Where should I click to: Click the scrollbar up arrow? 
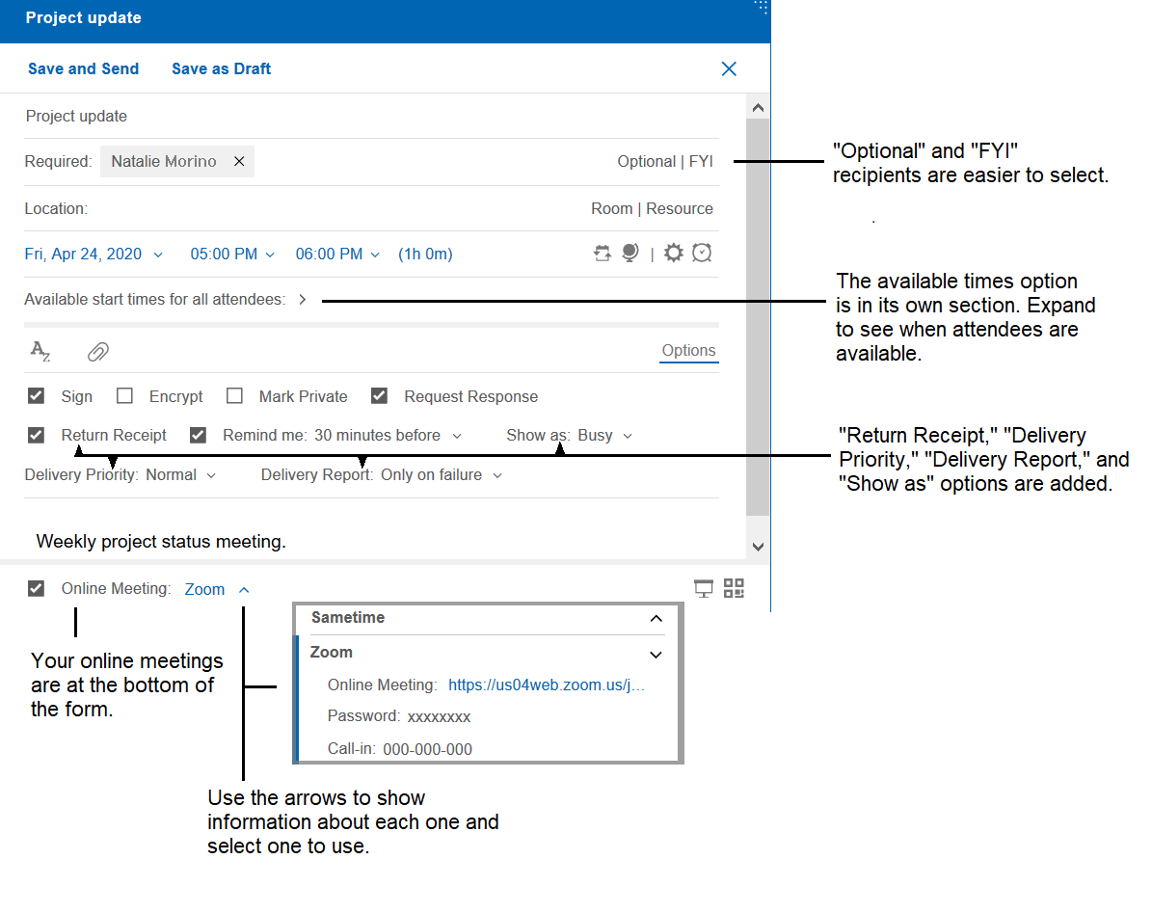759,108
